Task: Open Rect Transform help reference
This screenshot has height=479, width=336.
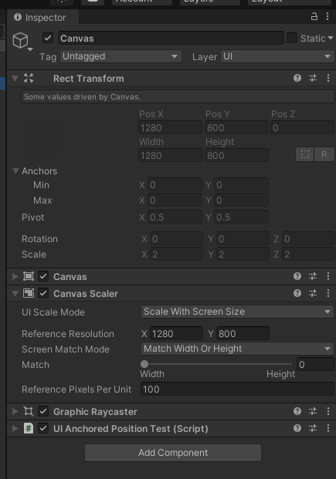Action: coord(297,78)
